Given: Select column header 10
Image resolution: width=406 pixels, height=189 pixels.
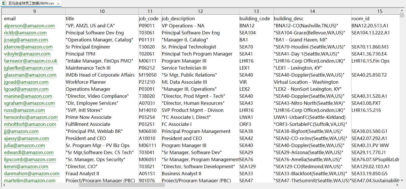Looking at the screenshot, I should pos(102,11).
